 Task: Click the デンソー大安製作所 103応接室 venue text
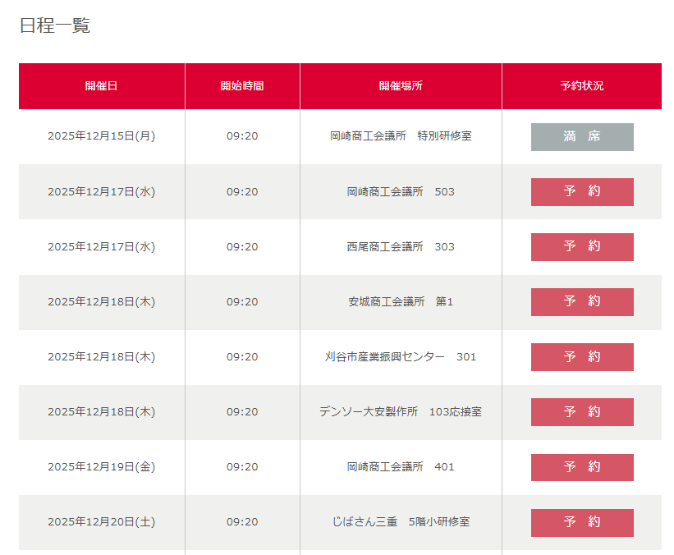[x=401, y=411]
